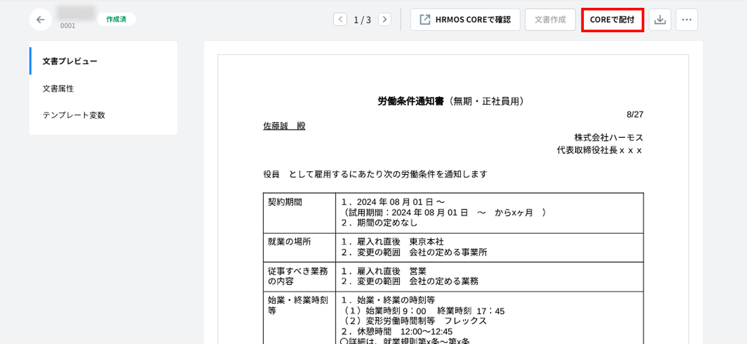Click the 休憩時間 12:00〜12:45 line
The image size is (747, 344).
pyautogui.click(x=396, y=332)
